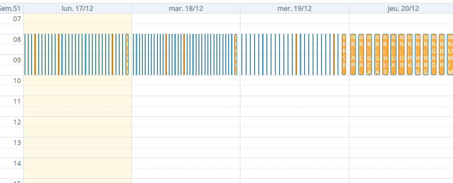Open the wide orange event on Wednesday 19/12
This screenshot has width=453, height=183.
344,54
